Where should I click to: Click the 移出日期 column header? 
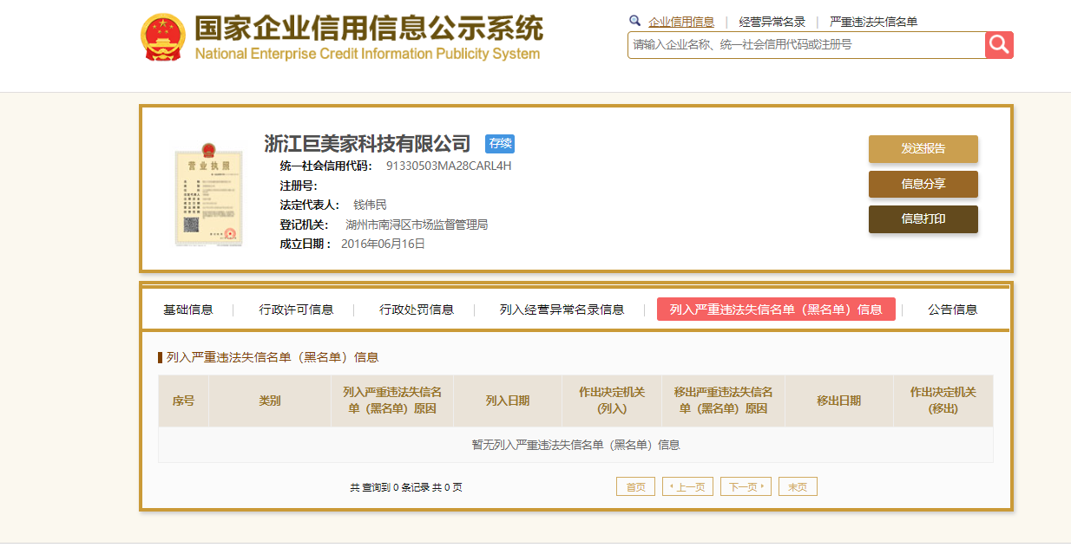839,401
